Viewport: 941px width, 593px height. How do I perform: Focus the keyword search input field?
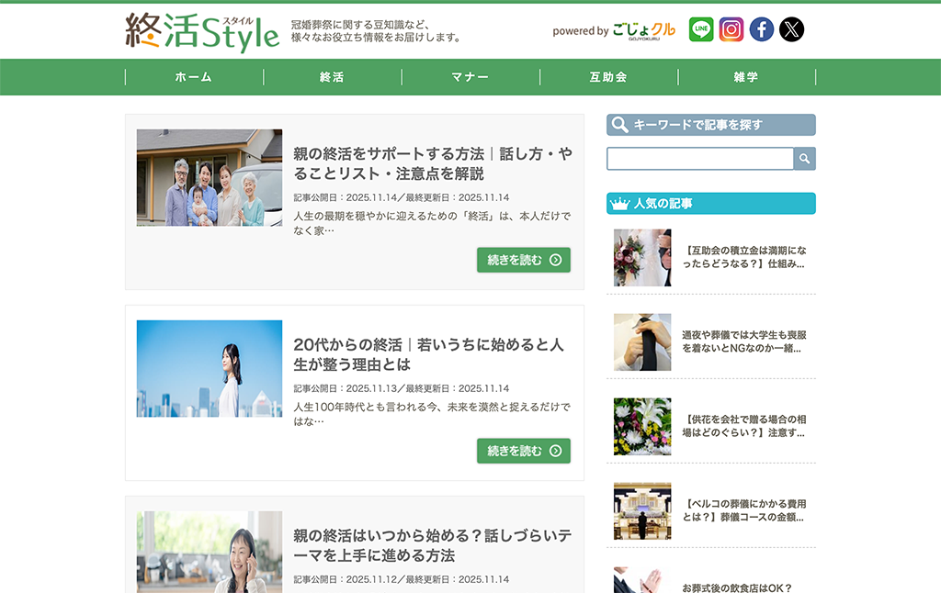(699, 159)
